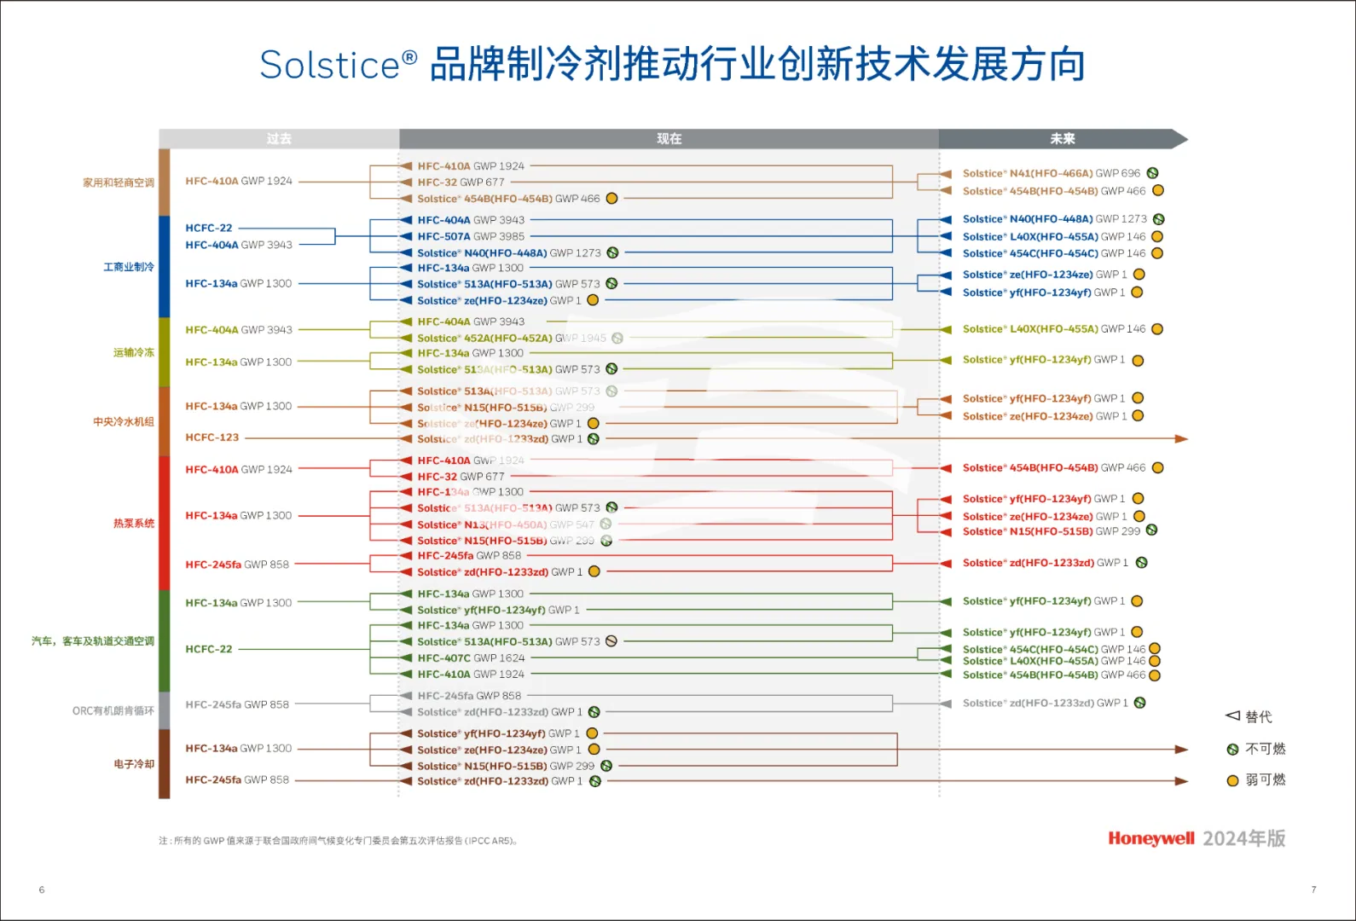Click icon beside Solstice N13(HFO-450A) GWP 547

606,524
